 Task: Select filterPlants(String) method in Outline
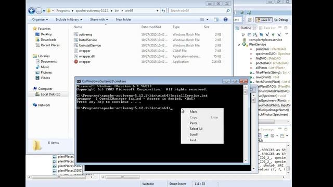pyautogui.click(x=270, y=72)
